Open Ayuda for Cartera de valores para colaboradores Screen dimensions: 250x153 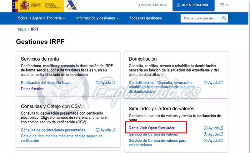coord(213,141)
